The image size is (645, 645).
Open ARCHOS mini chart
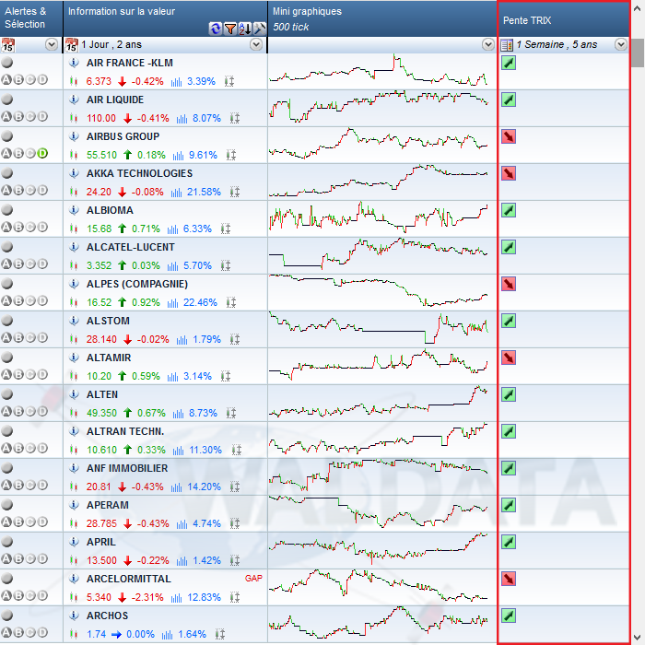(379, 622)
